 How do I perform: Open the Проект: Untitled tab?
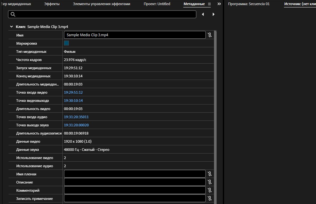tap(157, 4)
